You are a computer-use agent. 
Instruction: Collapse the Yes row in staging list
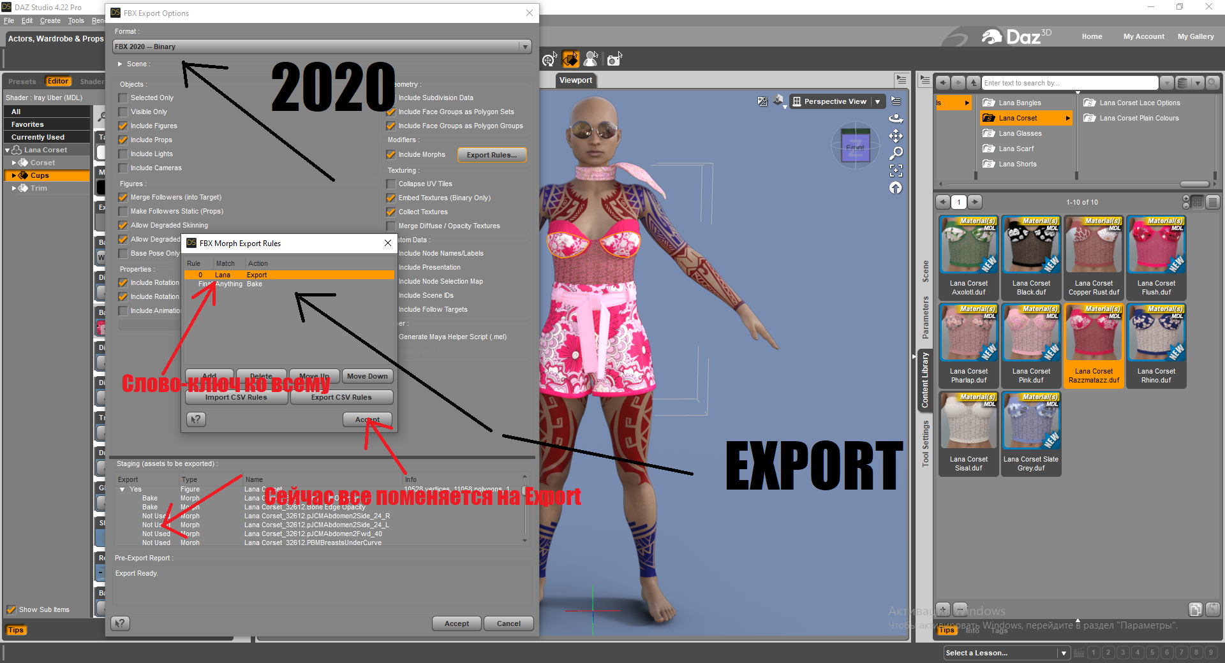point(122,490)
